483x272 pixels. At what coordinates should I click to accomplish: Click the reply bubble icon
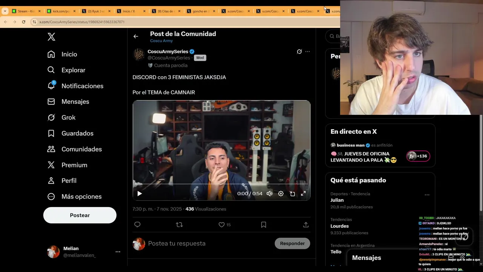pos(137,224)
